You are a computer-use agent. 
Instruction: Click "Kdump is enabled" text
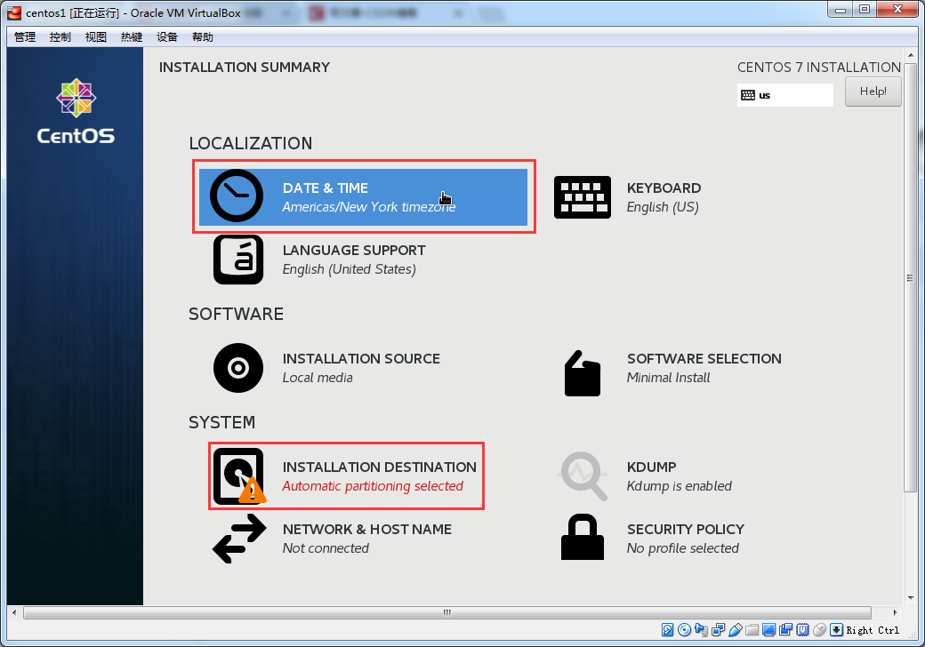(679, 486)
